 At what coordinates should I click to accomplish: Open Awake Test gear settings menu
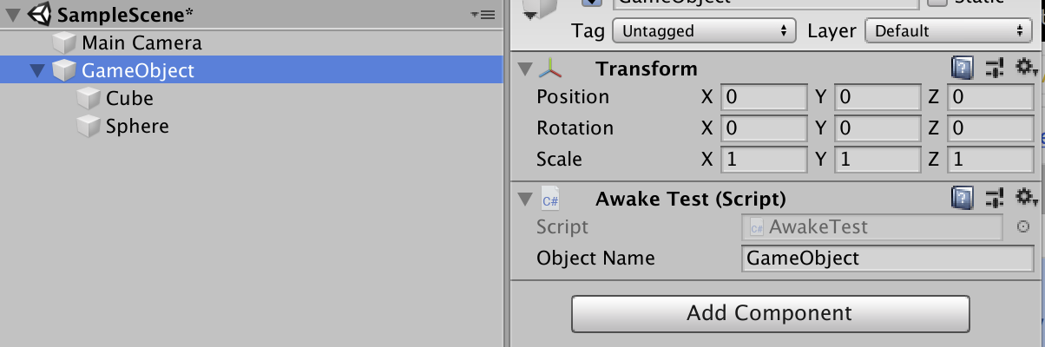[x=1027, y=199]
